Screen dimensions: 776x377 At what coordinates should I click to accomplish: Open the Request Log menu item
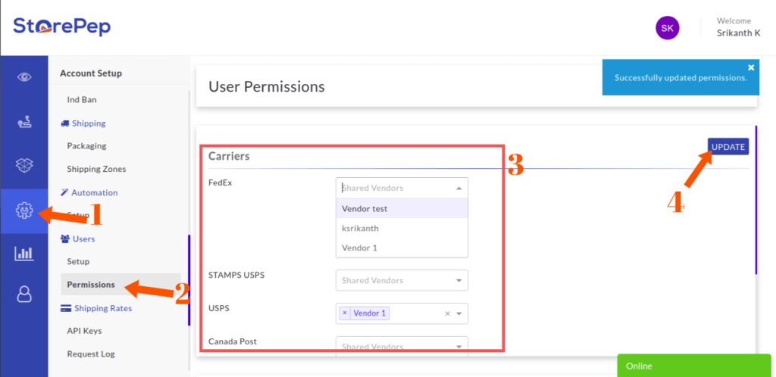tap(91, 354)
